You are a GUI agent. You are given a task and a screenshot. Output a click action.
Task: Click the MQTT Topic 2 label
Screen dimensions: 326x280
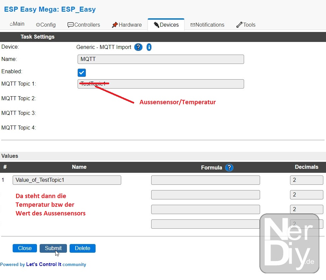pos(19,98)
